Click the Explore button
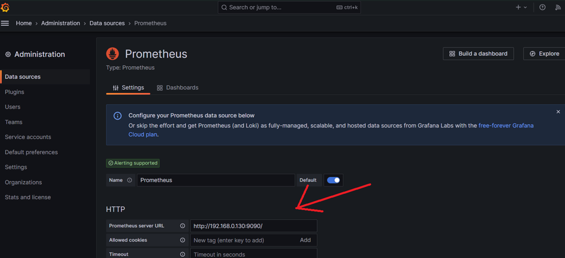 [x=544, y=54]
